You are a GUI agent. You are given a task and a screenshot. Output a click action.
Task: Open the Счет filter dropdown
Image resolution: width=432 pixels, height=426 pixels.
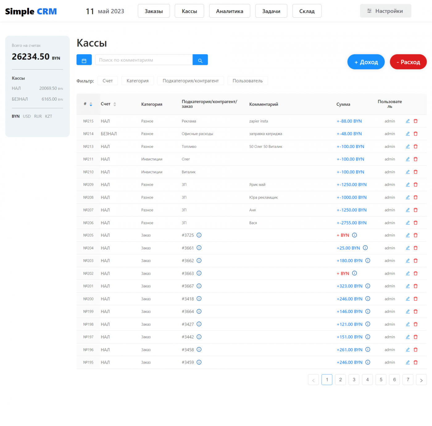[108, 81]
